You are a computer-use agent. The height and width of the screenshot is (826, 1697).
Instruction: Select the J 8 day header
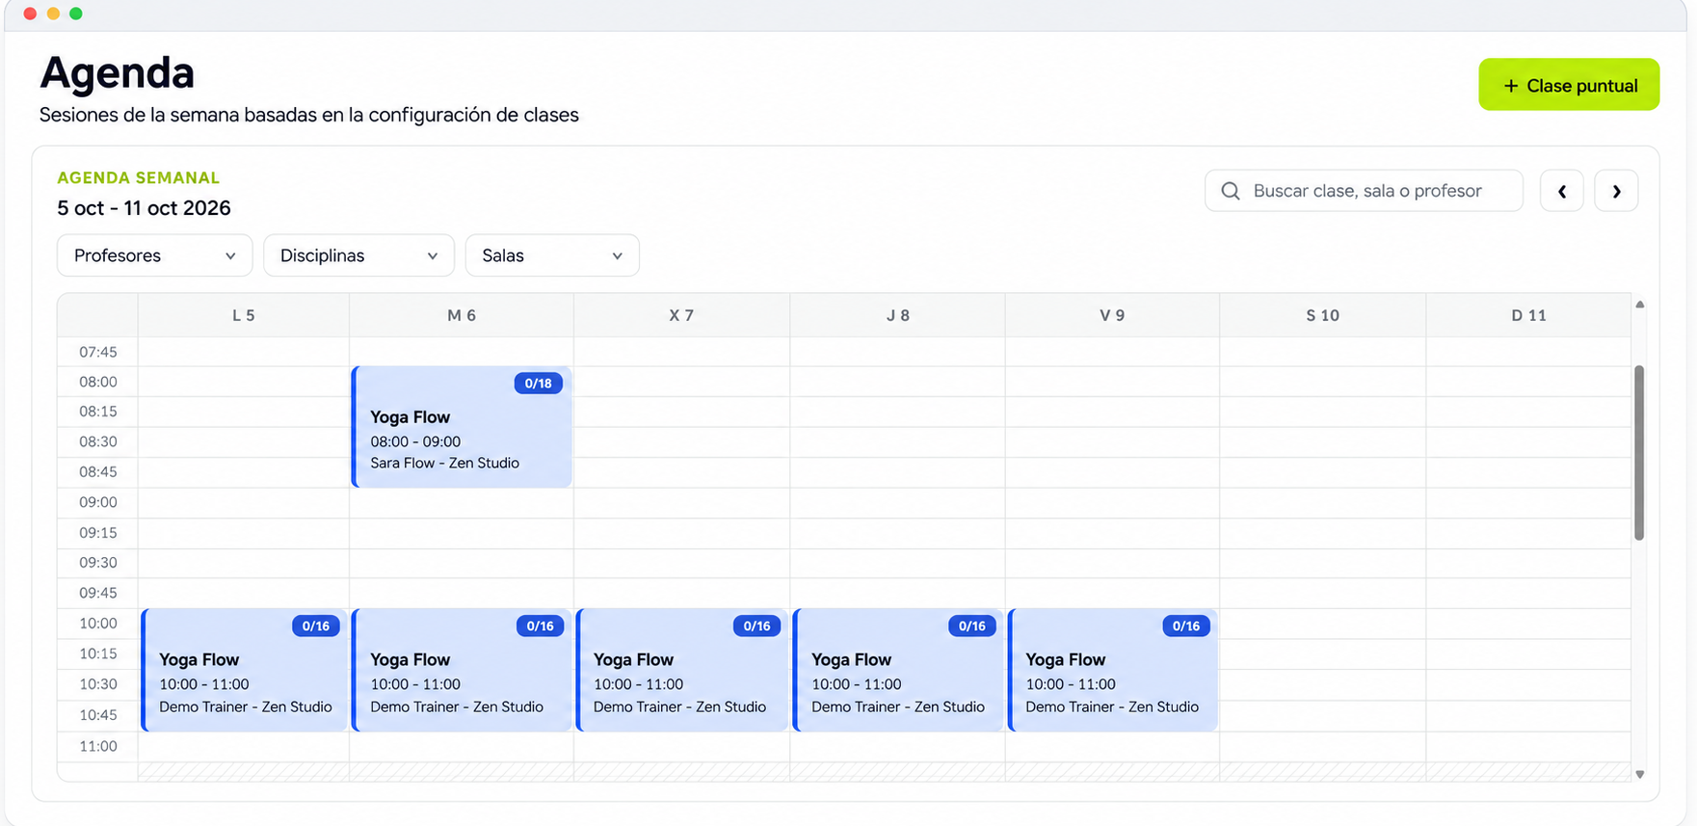click(898, 315)
